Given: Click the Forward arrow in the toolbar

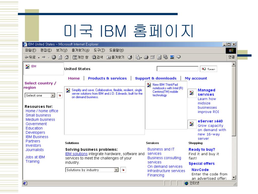Looking at the screenshot, I should (x=44, y=57).
